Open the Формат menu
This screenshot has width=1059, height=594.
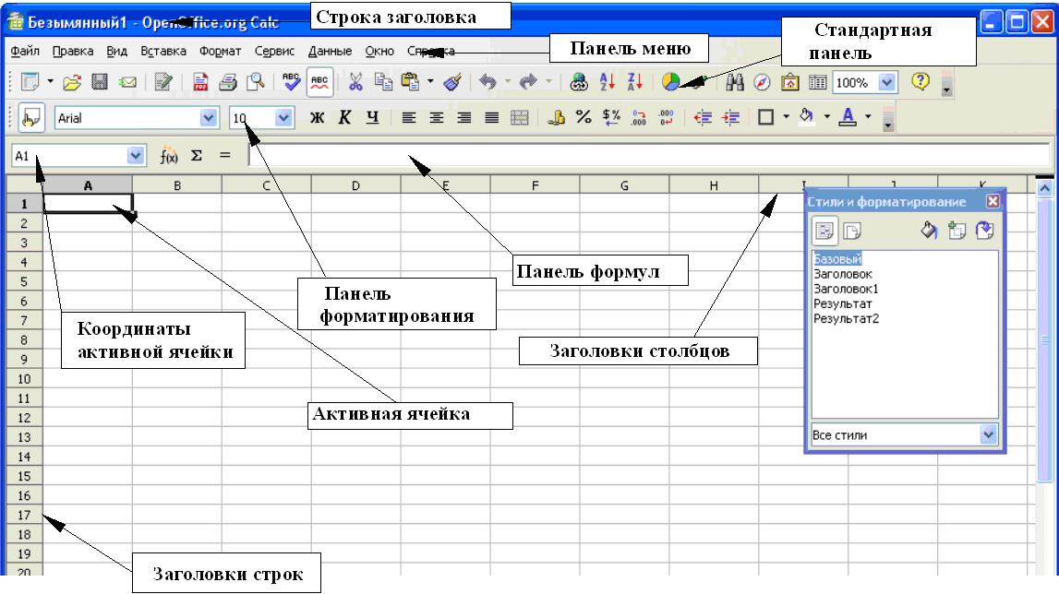[x=220, y=51]
